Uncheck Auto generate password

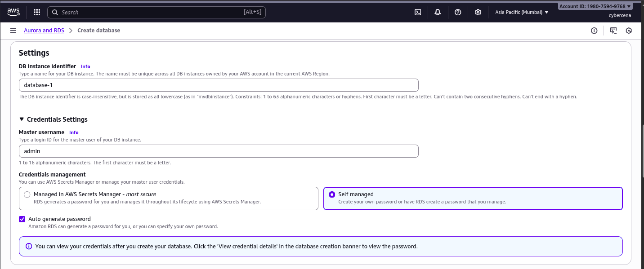[22, 219]
